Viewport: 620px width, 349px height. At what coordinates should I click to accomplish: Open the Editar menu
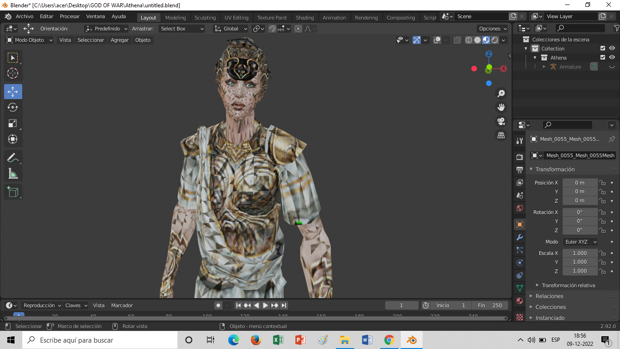click(47, 16)
